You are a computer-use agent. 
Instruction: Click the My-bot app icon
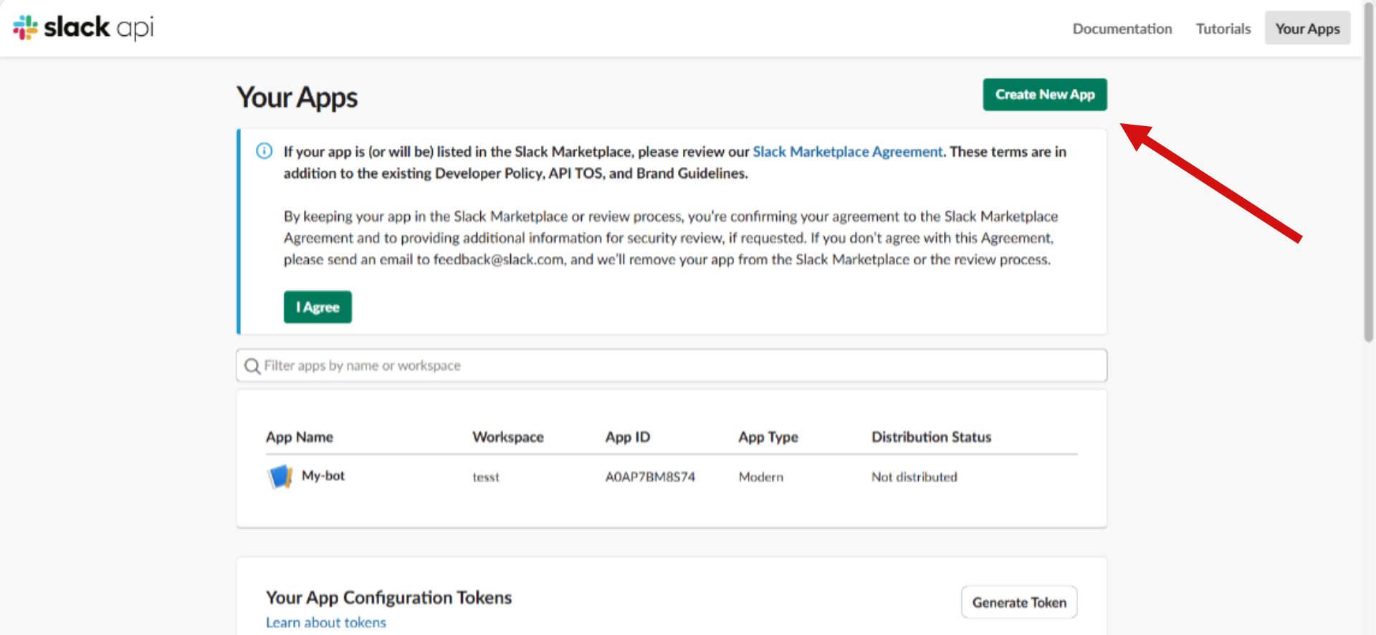tap(280, 477)
